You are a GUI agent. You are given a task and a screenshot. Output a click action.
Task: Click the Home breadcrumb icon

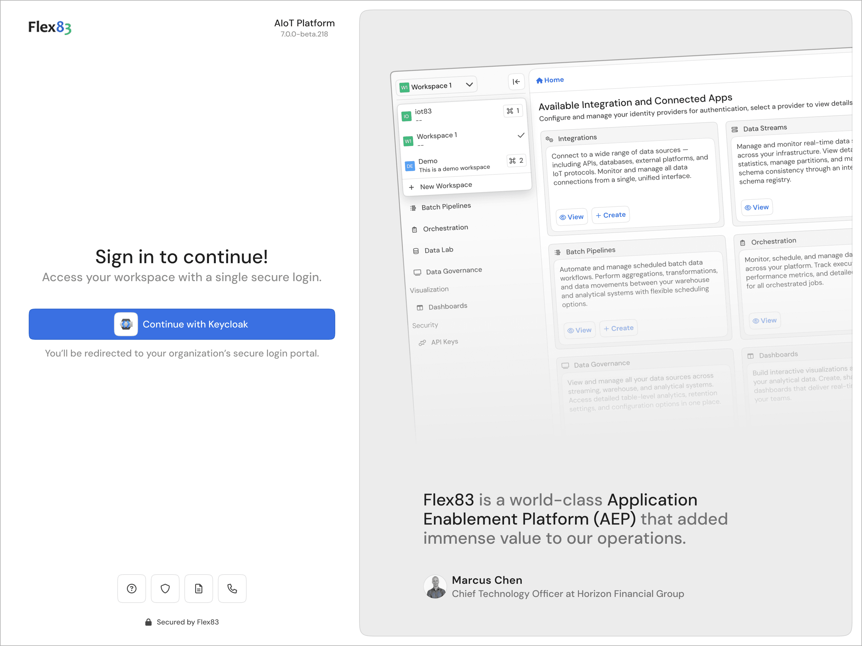coord(539,81)
